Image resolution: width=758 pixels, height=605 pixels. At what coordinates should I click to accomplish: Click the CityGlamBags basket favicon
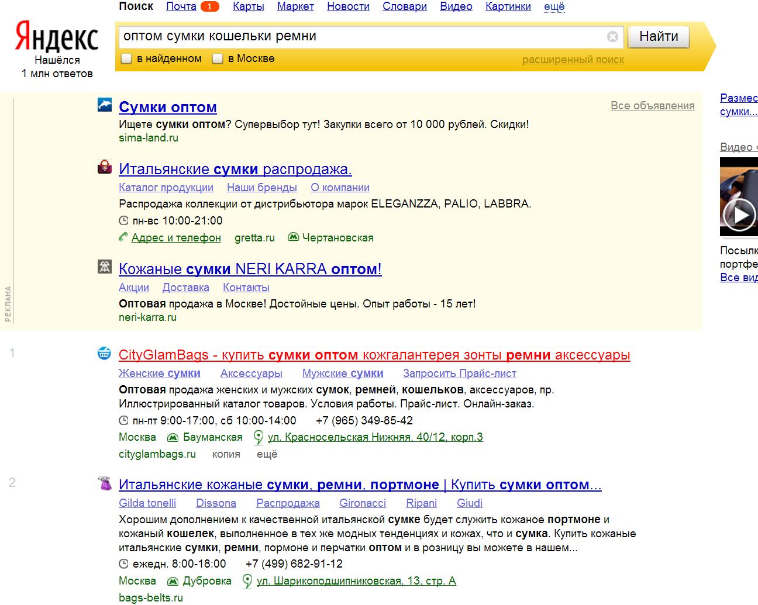(105, 353)
